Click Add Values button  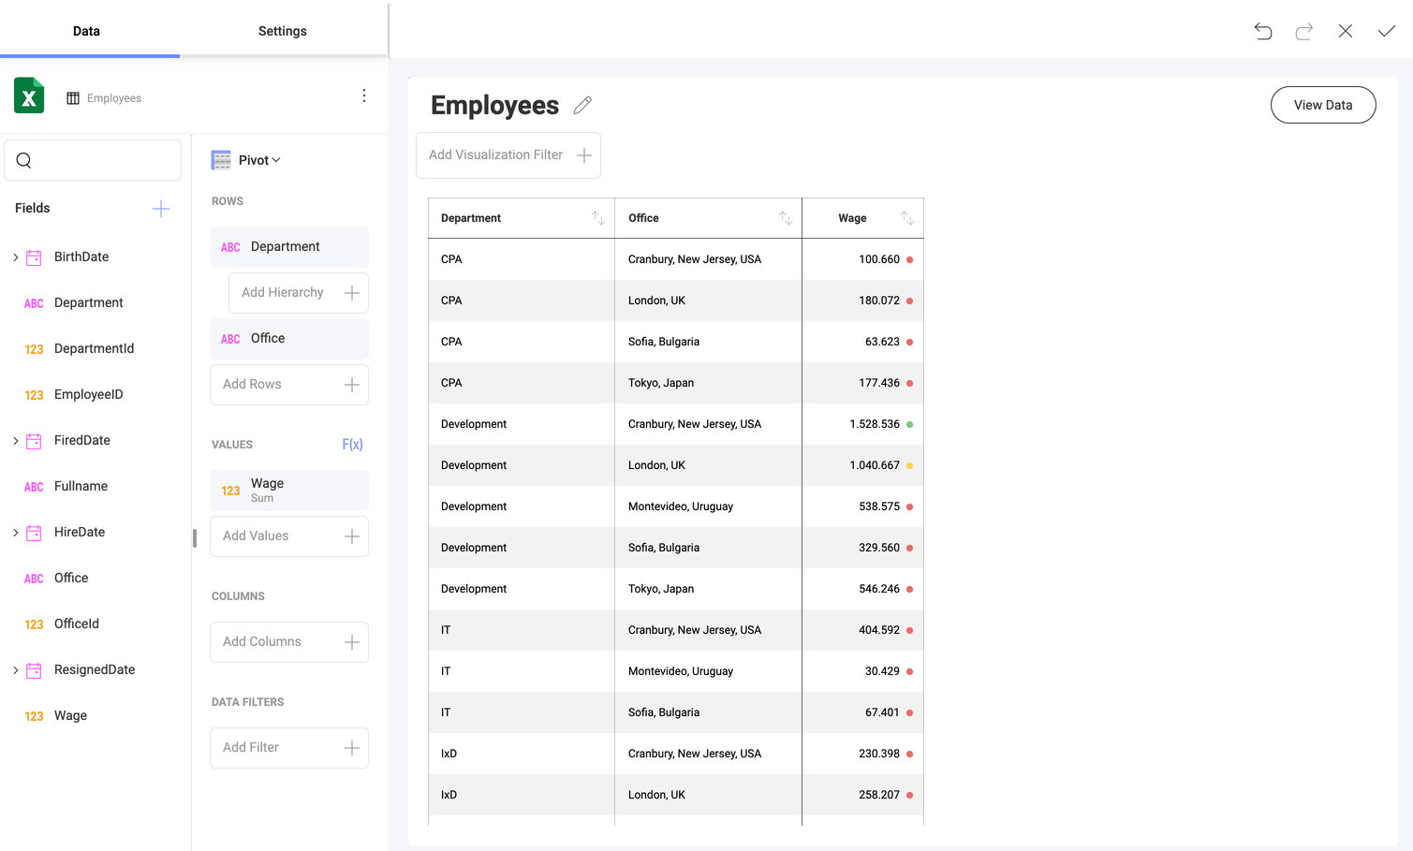[289, 536]
